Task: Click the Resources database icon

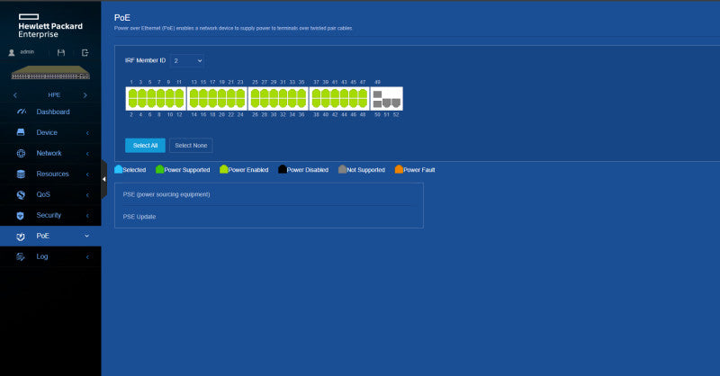Action: 21,174
